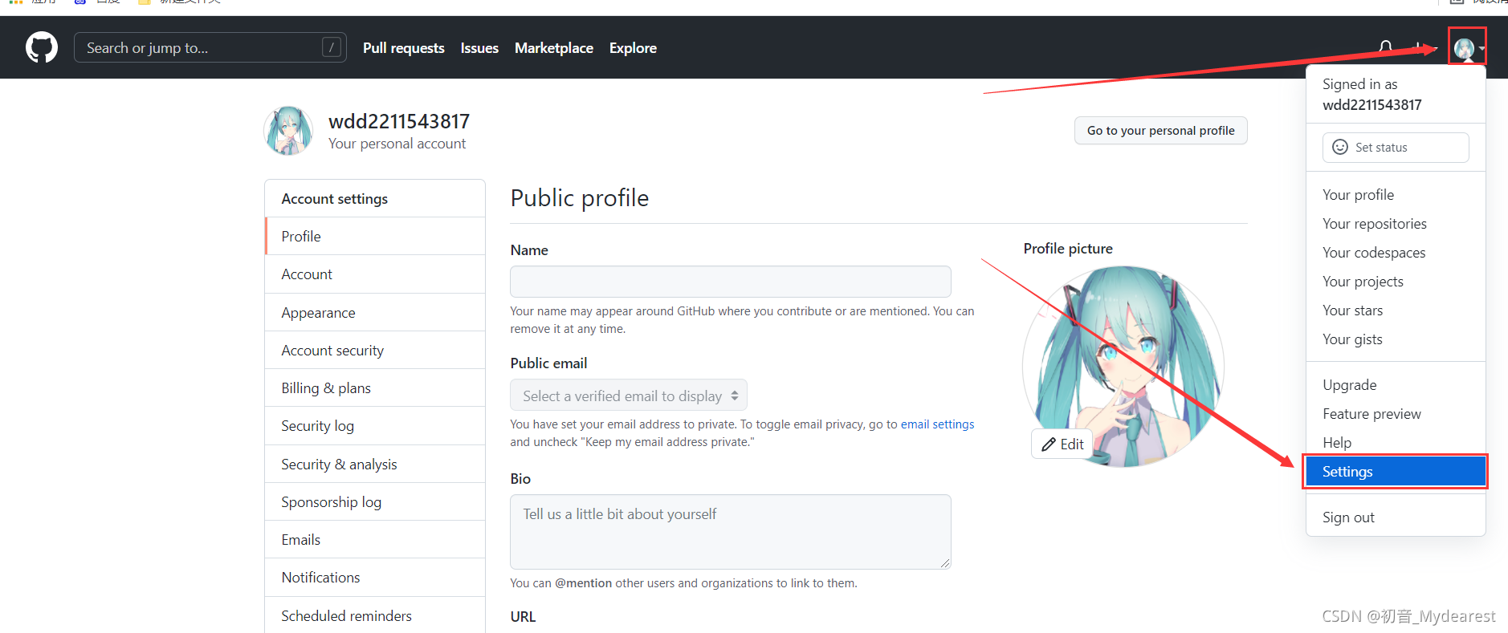Open Appearance settings
Screen dimensions: 1508x633
pyautogui.click(x=375, y=313)
